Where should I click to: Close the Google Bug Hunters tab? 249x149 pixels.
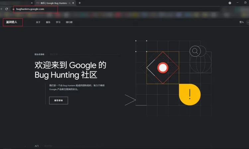(x=73, y=3)
